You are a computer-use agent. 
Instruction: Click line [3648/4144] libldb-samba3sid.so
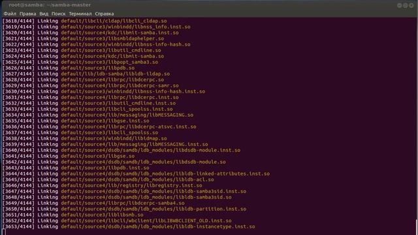pos(117,197)
